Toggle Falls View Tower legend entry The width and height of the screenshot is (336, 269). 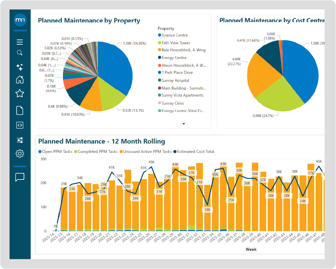click(x=176, y=43)
